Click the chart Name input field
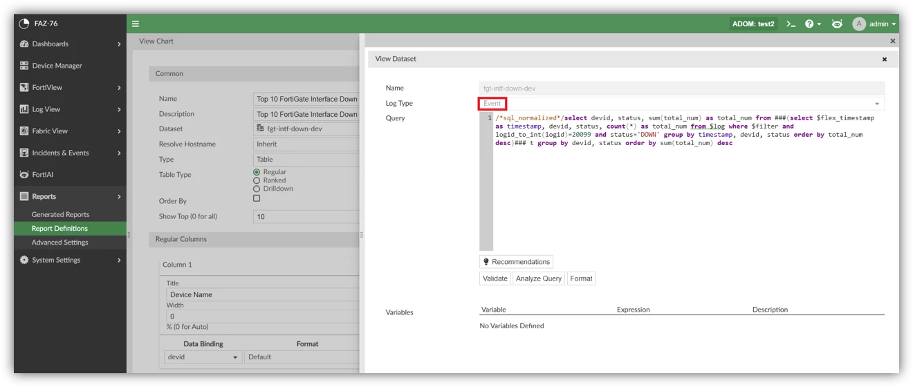This screenshot has height=387, width=913. (307, 99)
